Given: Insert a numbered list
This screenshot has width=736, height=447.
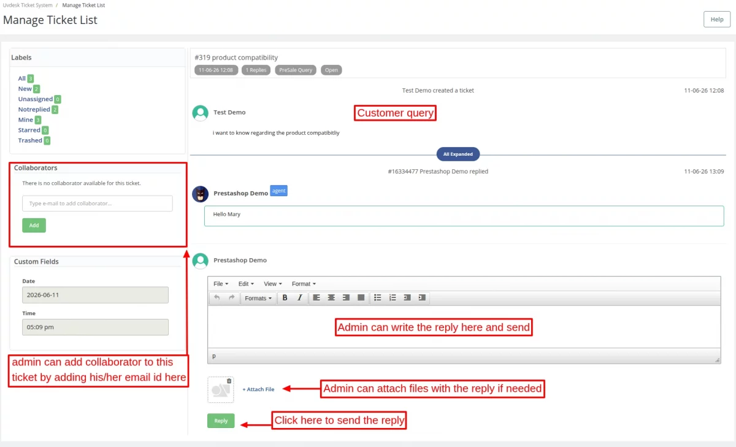Looking at the screenshot, I should (x=393, y=298).
